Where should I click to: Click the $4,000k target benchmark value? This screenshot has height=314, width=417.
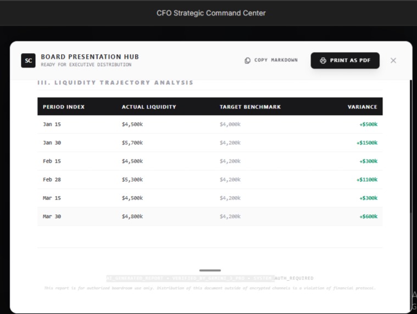[230, 124]
